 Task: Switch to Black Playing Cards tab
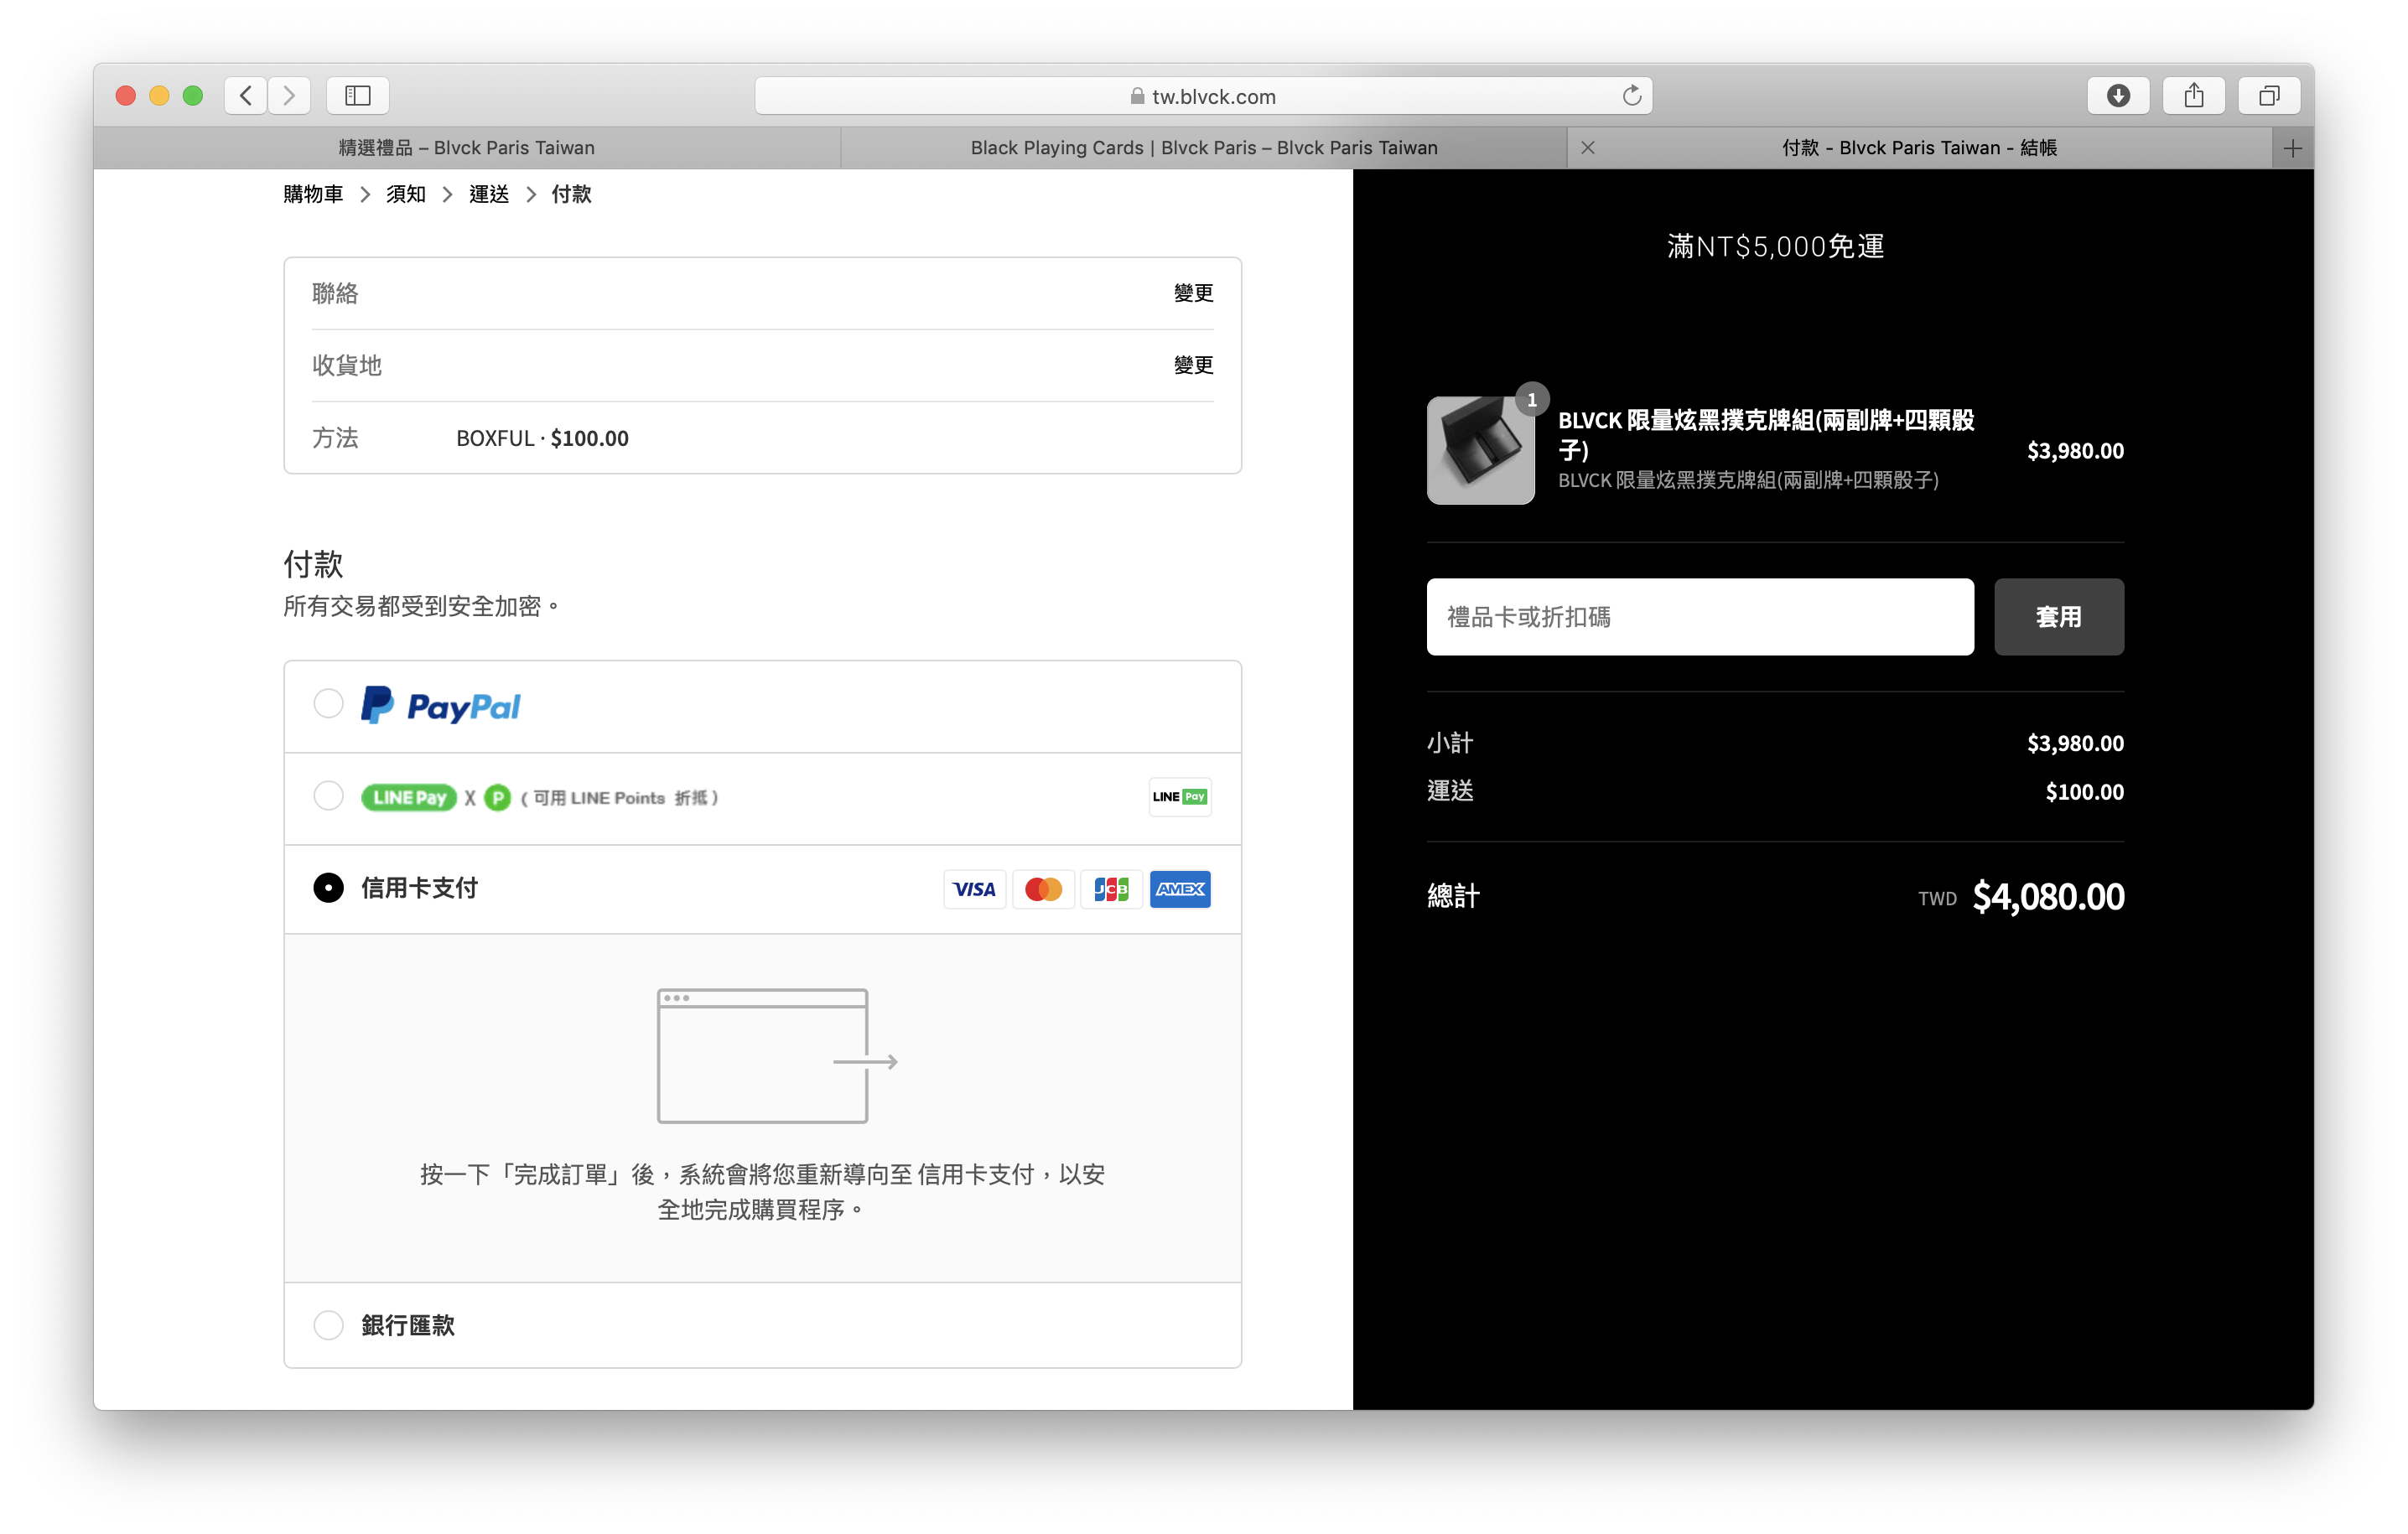pos(1204,148)
